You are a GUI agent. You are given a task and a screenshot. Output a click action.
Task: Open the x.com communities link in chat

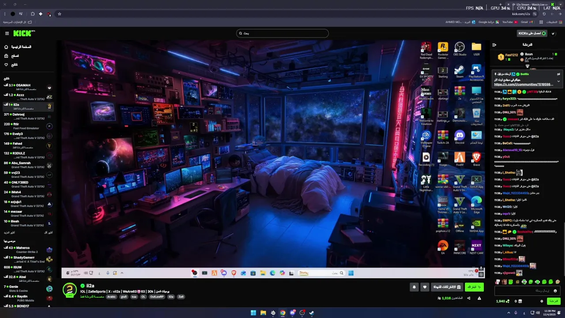coord(524,84)
